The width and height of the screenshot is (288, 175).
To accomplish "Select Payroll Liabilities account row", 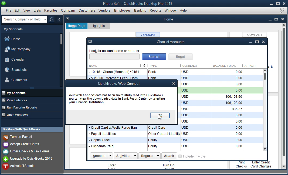I will [x=175, y=134].
